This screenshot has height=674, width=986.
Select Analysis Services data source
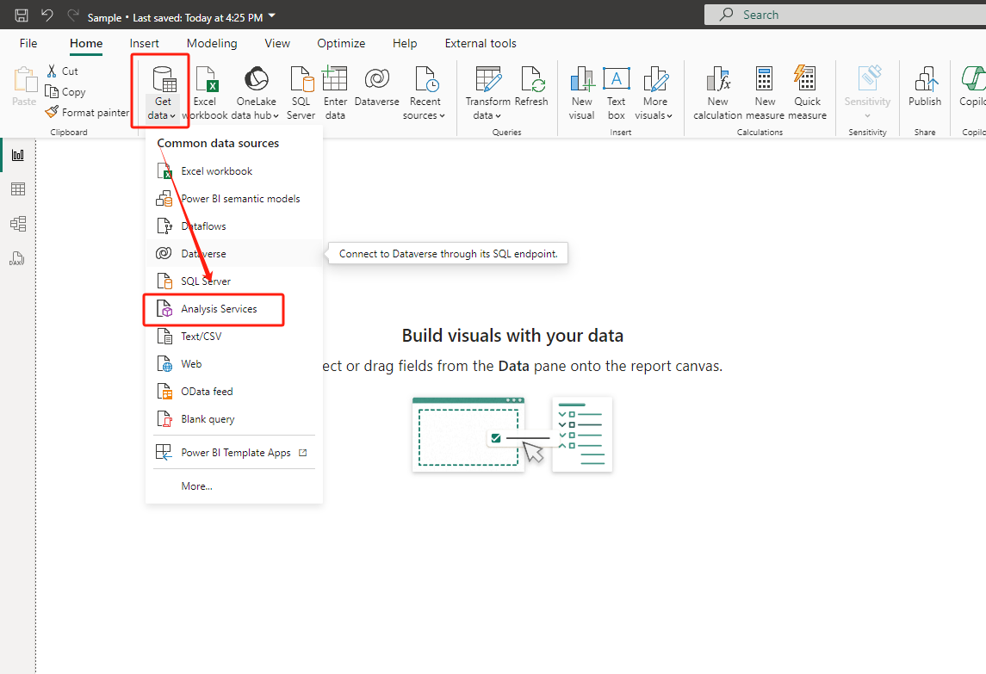point(234,309)
